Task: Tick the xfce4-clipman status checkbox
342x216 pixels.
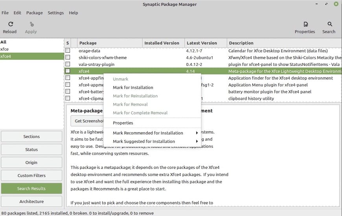Action: coord(68,98)
